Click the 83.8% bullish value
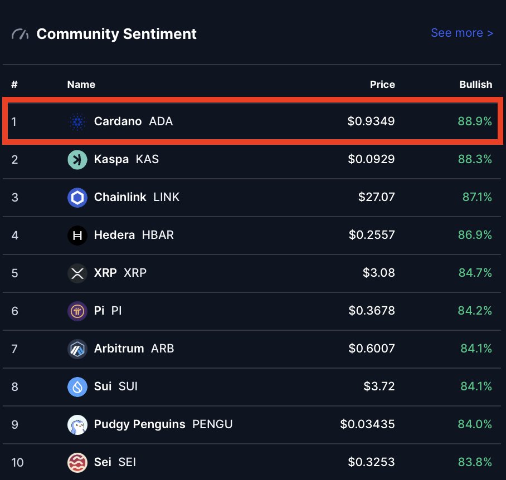Viewport: 506px width, 480px height. (x=475, y=462)
